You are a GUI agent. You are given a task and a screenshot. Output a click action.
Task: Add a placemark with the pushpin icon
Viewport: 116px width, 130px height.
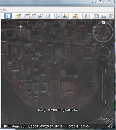[18, 16]
